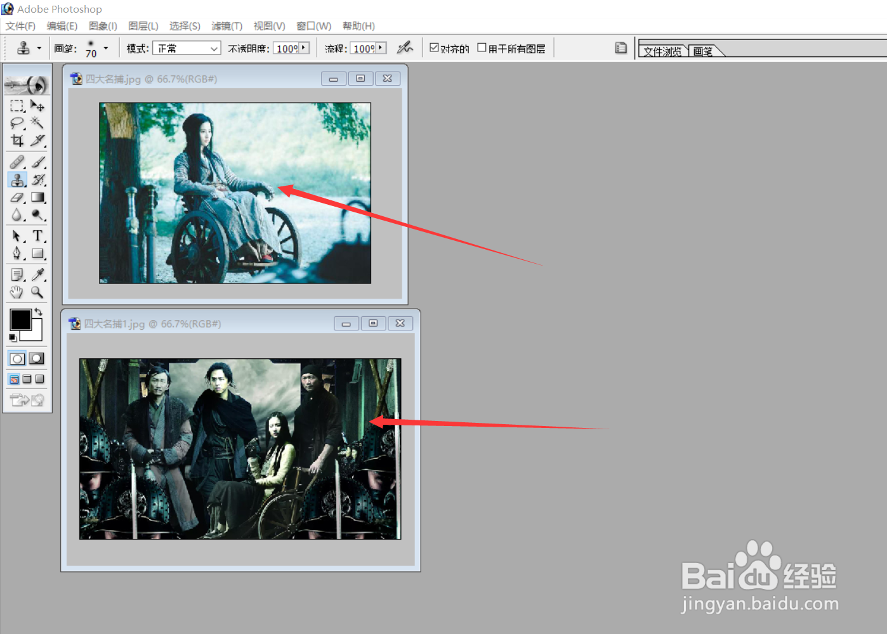Open the brush preset picker arrow
This screenshot has width=887, height=634.
[x=105, y=48]
